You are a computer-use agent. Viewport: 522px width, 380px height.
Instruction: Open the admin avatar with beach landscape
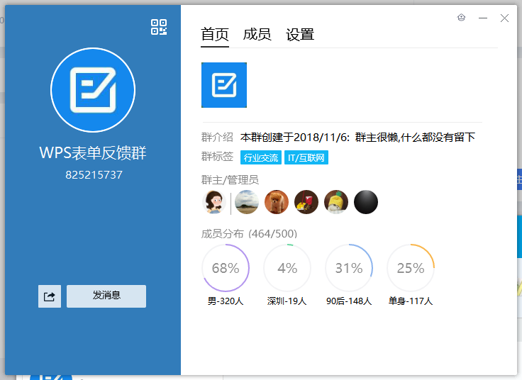247,202
